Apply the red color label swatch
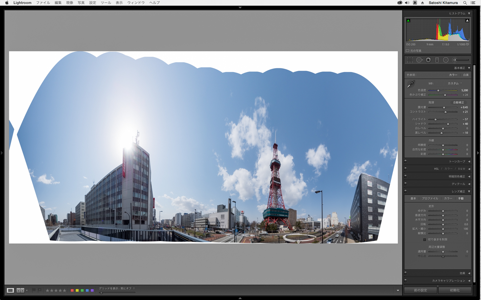 click(72, 290)
